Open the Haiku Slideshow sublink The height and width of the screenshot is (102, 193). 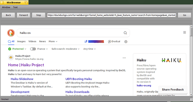pos(22,79)
